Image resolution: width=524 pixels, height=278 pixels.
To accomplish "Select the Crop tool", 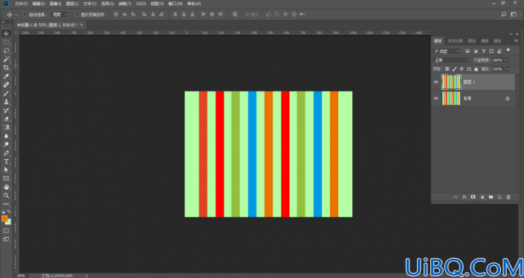I will point(6,68).
